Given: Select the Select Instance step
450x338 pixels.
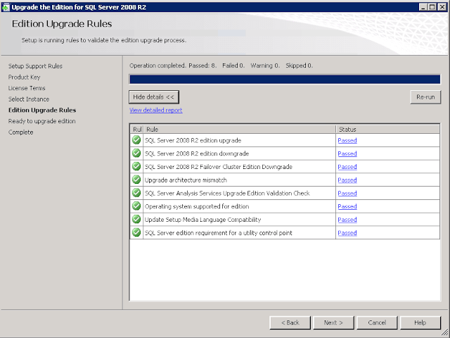Looking at the screenshot, I should coord(29,99).
